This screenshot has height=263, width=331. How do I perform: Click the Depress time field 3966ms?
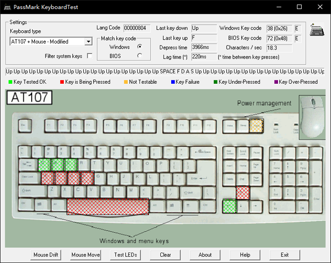[x=204, y=47]
